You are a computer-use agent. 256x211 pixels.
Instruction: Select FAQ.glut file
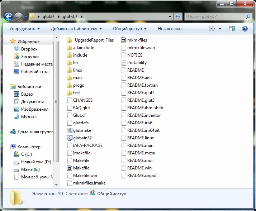[79, 108]
